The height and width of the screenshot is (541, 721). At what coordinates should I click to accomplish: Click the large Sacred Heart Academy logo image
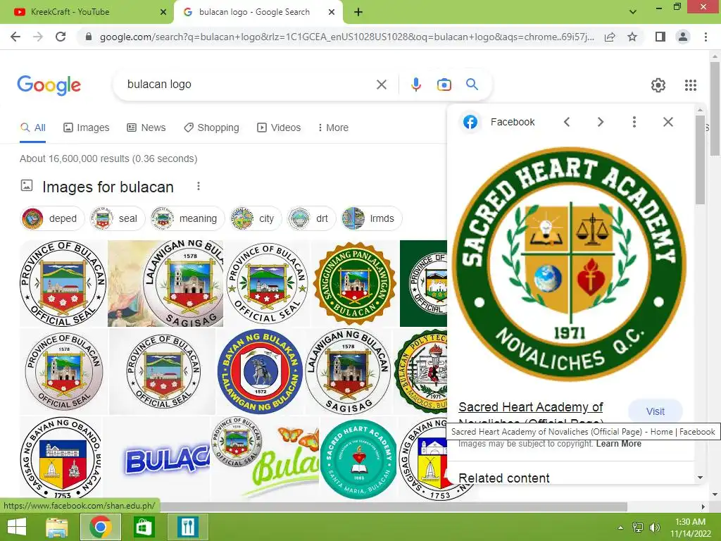(570, 265)
